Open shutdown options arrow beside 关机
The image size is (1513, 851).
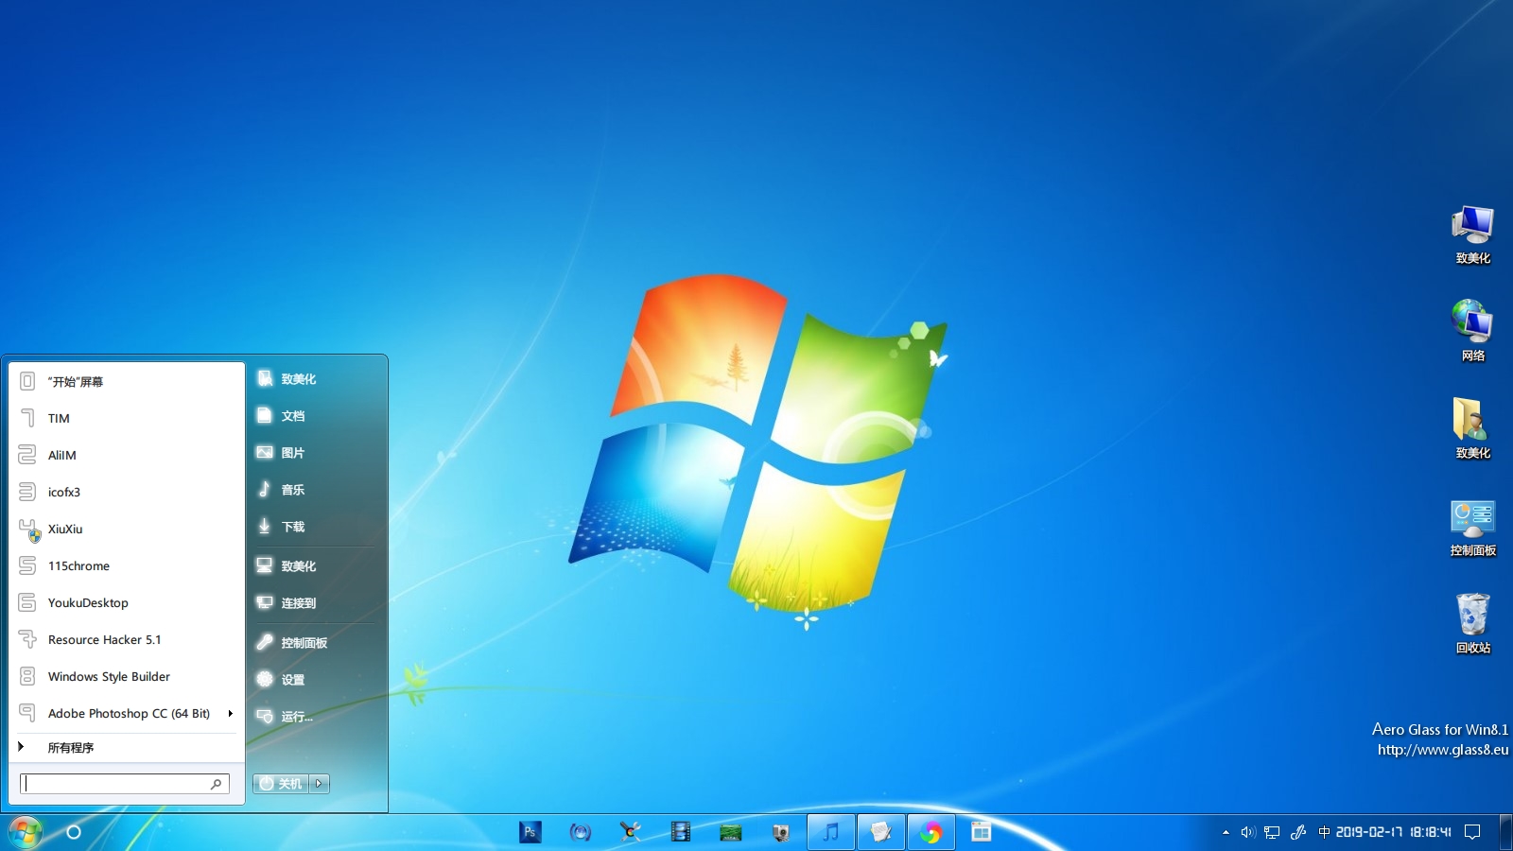(x=319, y=784)
